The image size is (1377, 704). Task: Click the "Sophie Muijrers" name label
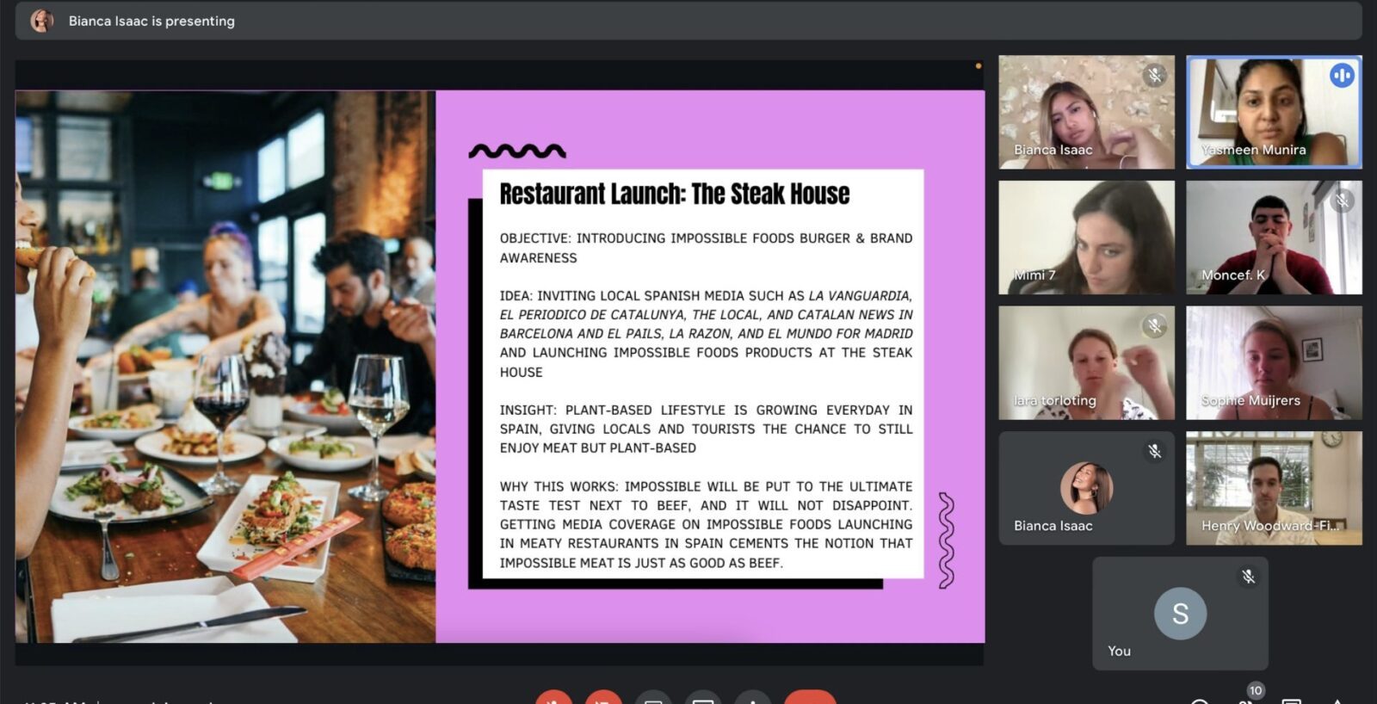click(x=1250, y=400)
